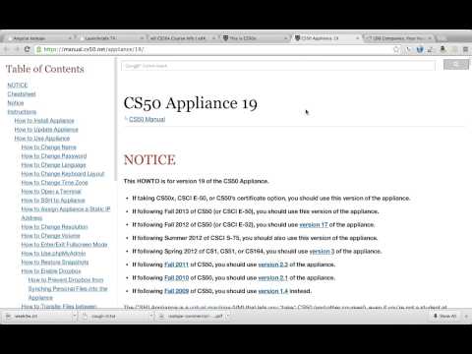
Task: Follow the version 3 link
Action: [322, 252]
